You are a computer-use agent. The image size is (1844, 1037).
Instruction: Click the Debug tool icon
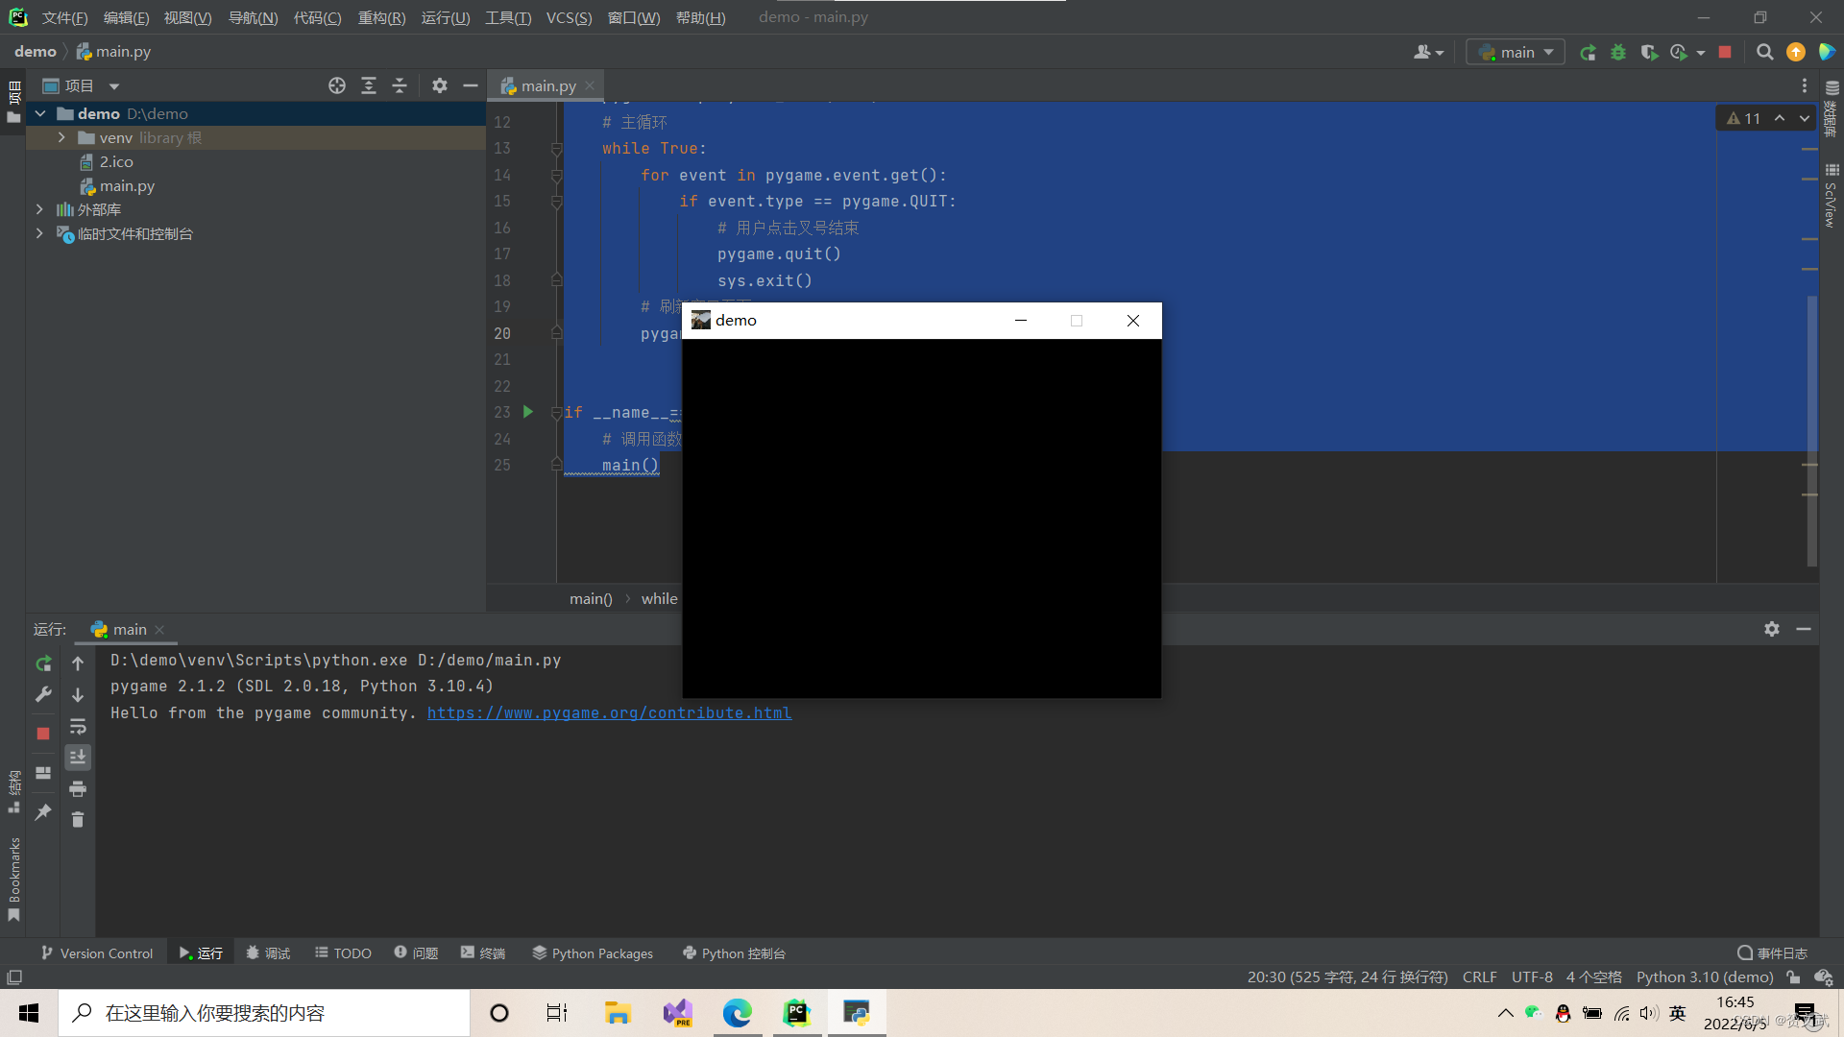pyautogui.click(x=1617, y=52)
